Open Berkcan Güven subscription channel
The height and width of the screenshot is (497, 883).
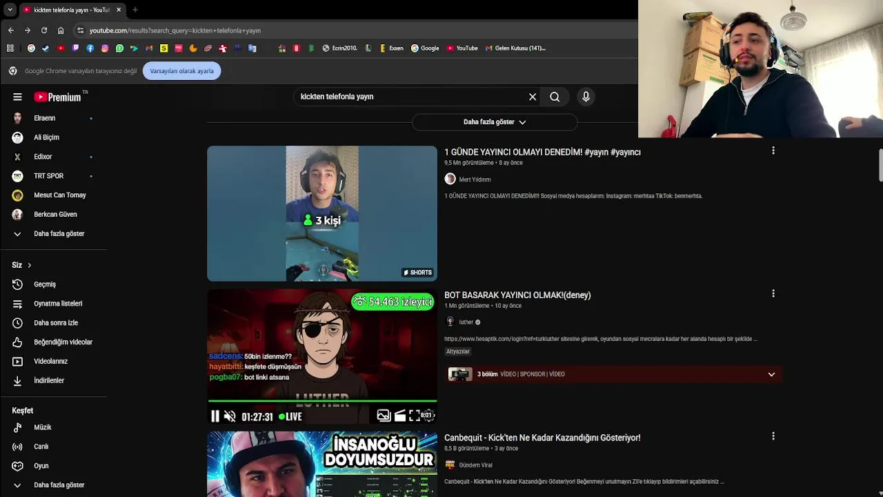click(55, 215)
